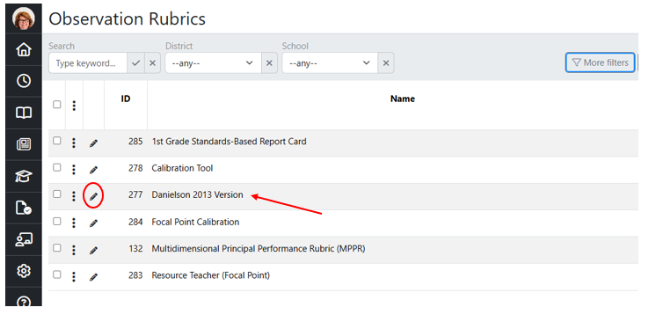Select checkbox for 1st Grade Standards-Based Report Card
The height and width of the screenshot is (322, 656).
tap(57, 141)
